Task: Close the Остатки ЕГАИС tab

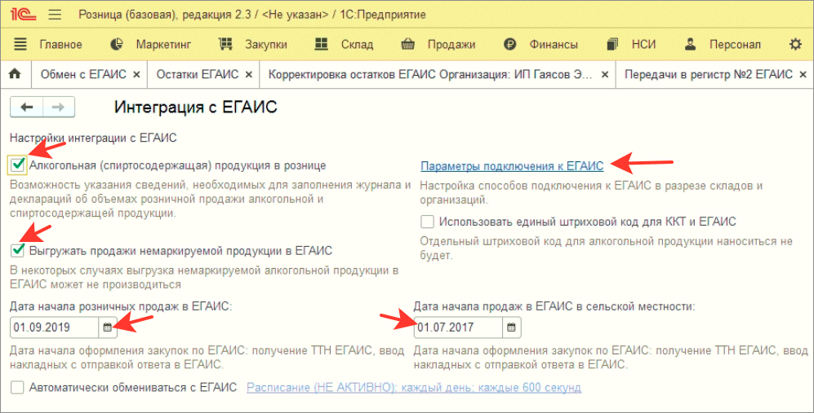Action: pyautogui.click(x=249, y=75)
